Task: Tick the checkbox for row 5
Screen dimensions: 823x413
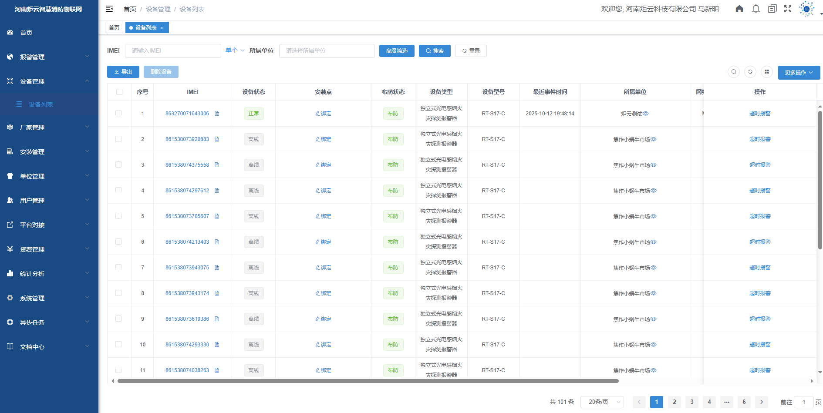Action: click(x=118, y=216)
